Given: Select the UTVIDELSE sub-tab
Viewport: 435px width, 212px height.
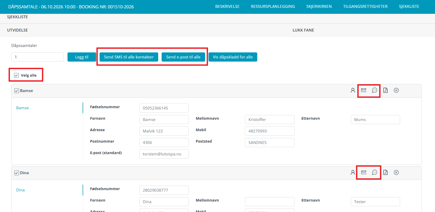Looking at the screenshot, I should click(x=17, y=30).
